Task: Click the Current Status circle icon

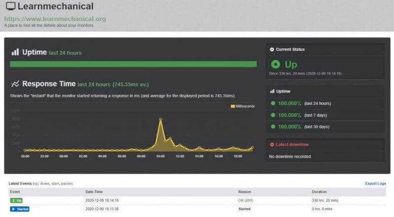Action: tap(272, 49)
